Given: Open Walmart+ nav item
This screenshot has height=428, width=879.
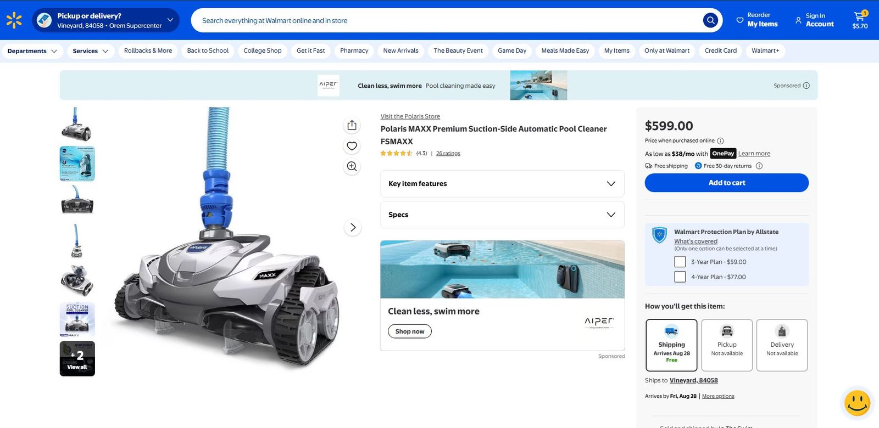Looking at the screenshot, I should tap(766, 50).
